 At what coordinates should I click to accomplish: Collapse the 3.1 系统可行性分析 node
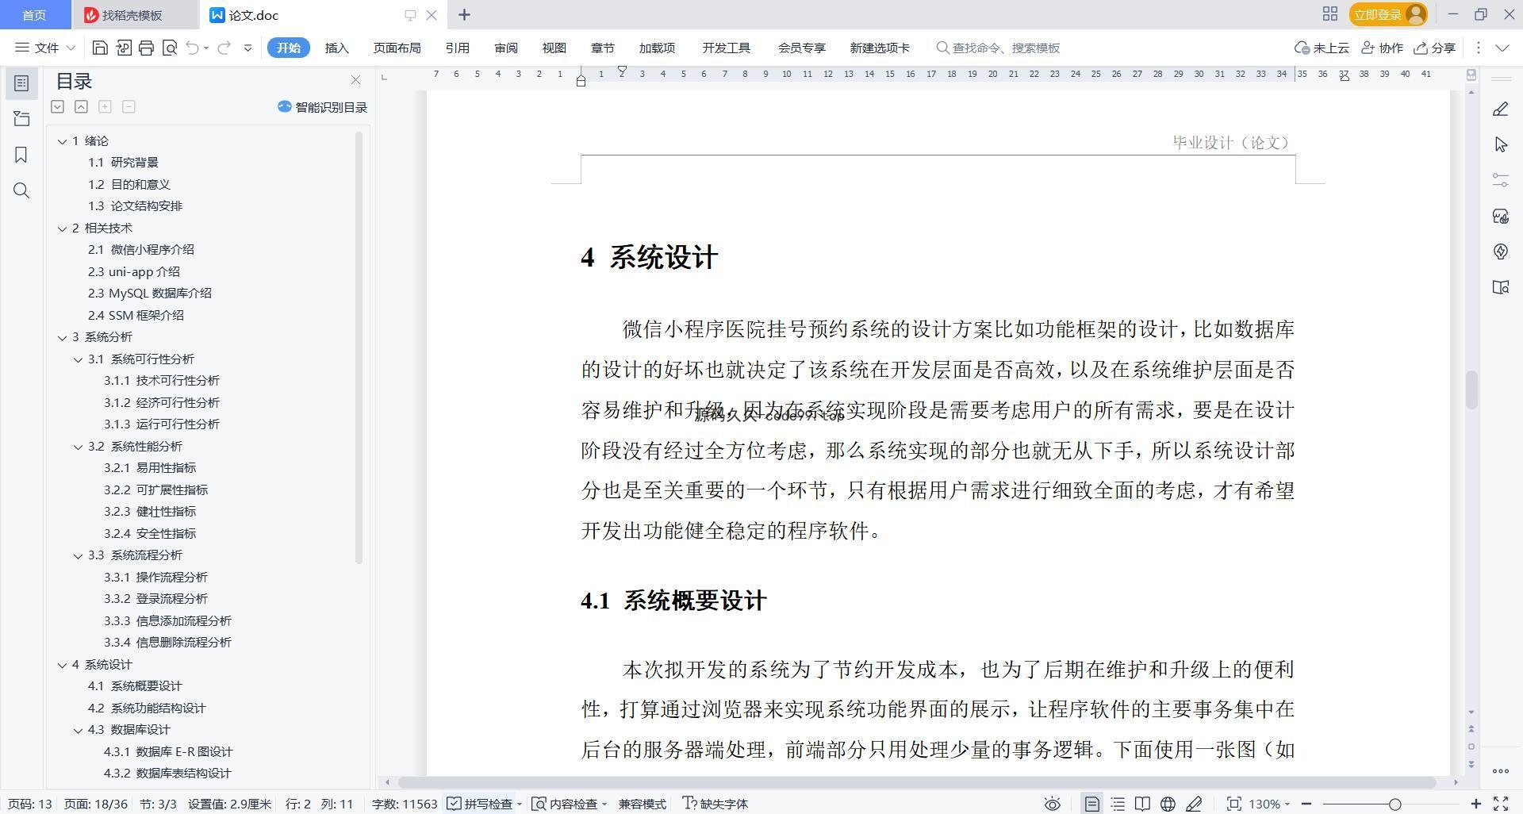tap(78, 359)
